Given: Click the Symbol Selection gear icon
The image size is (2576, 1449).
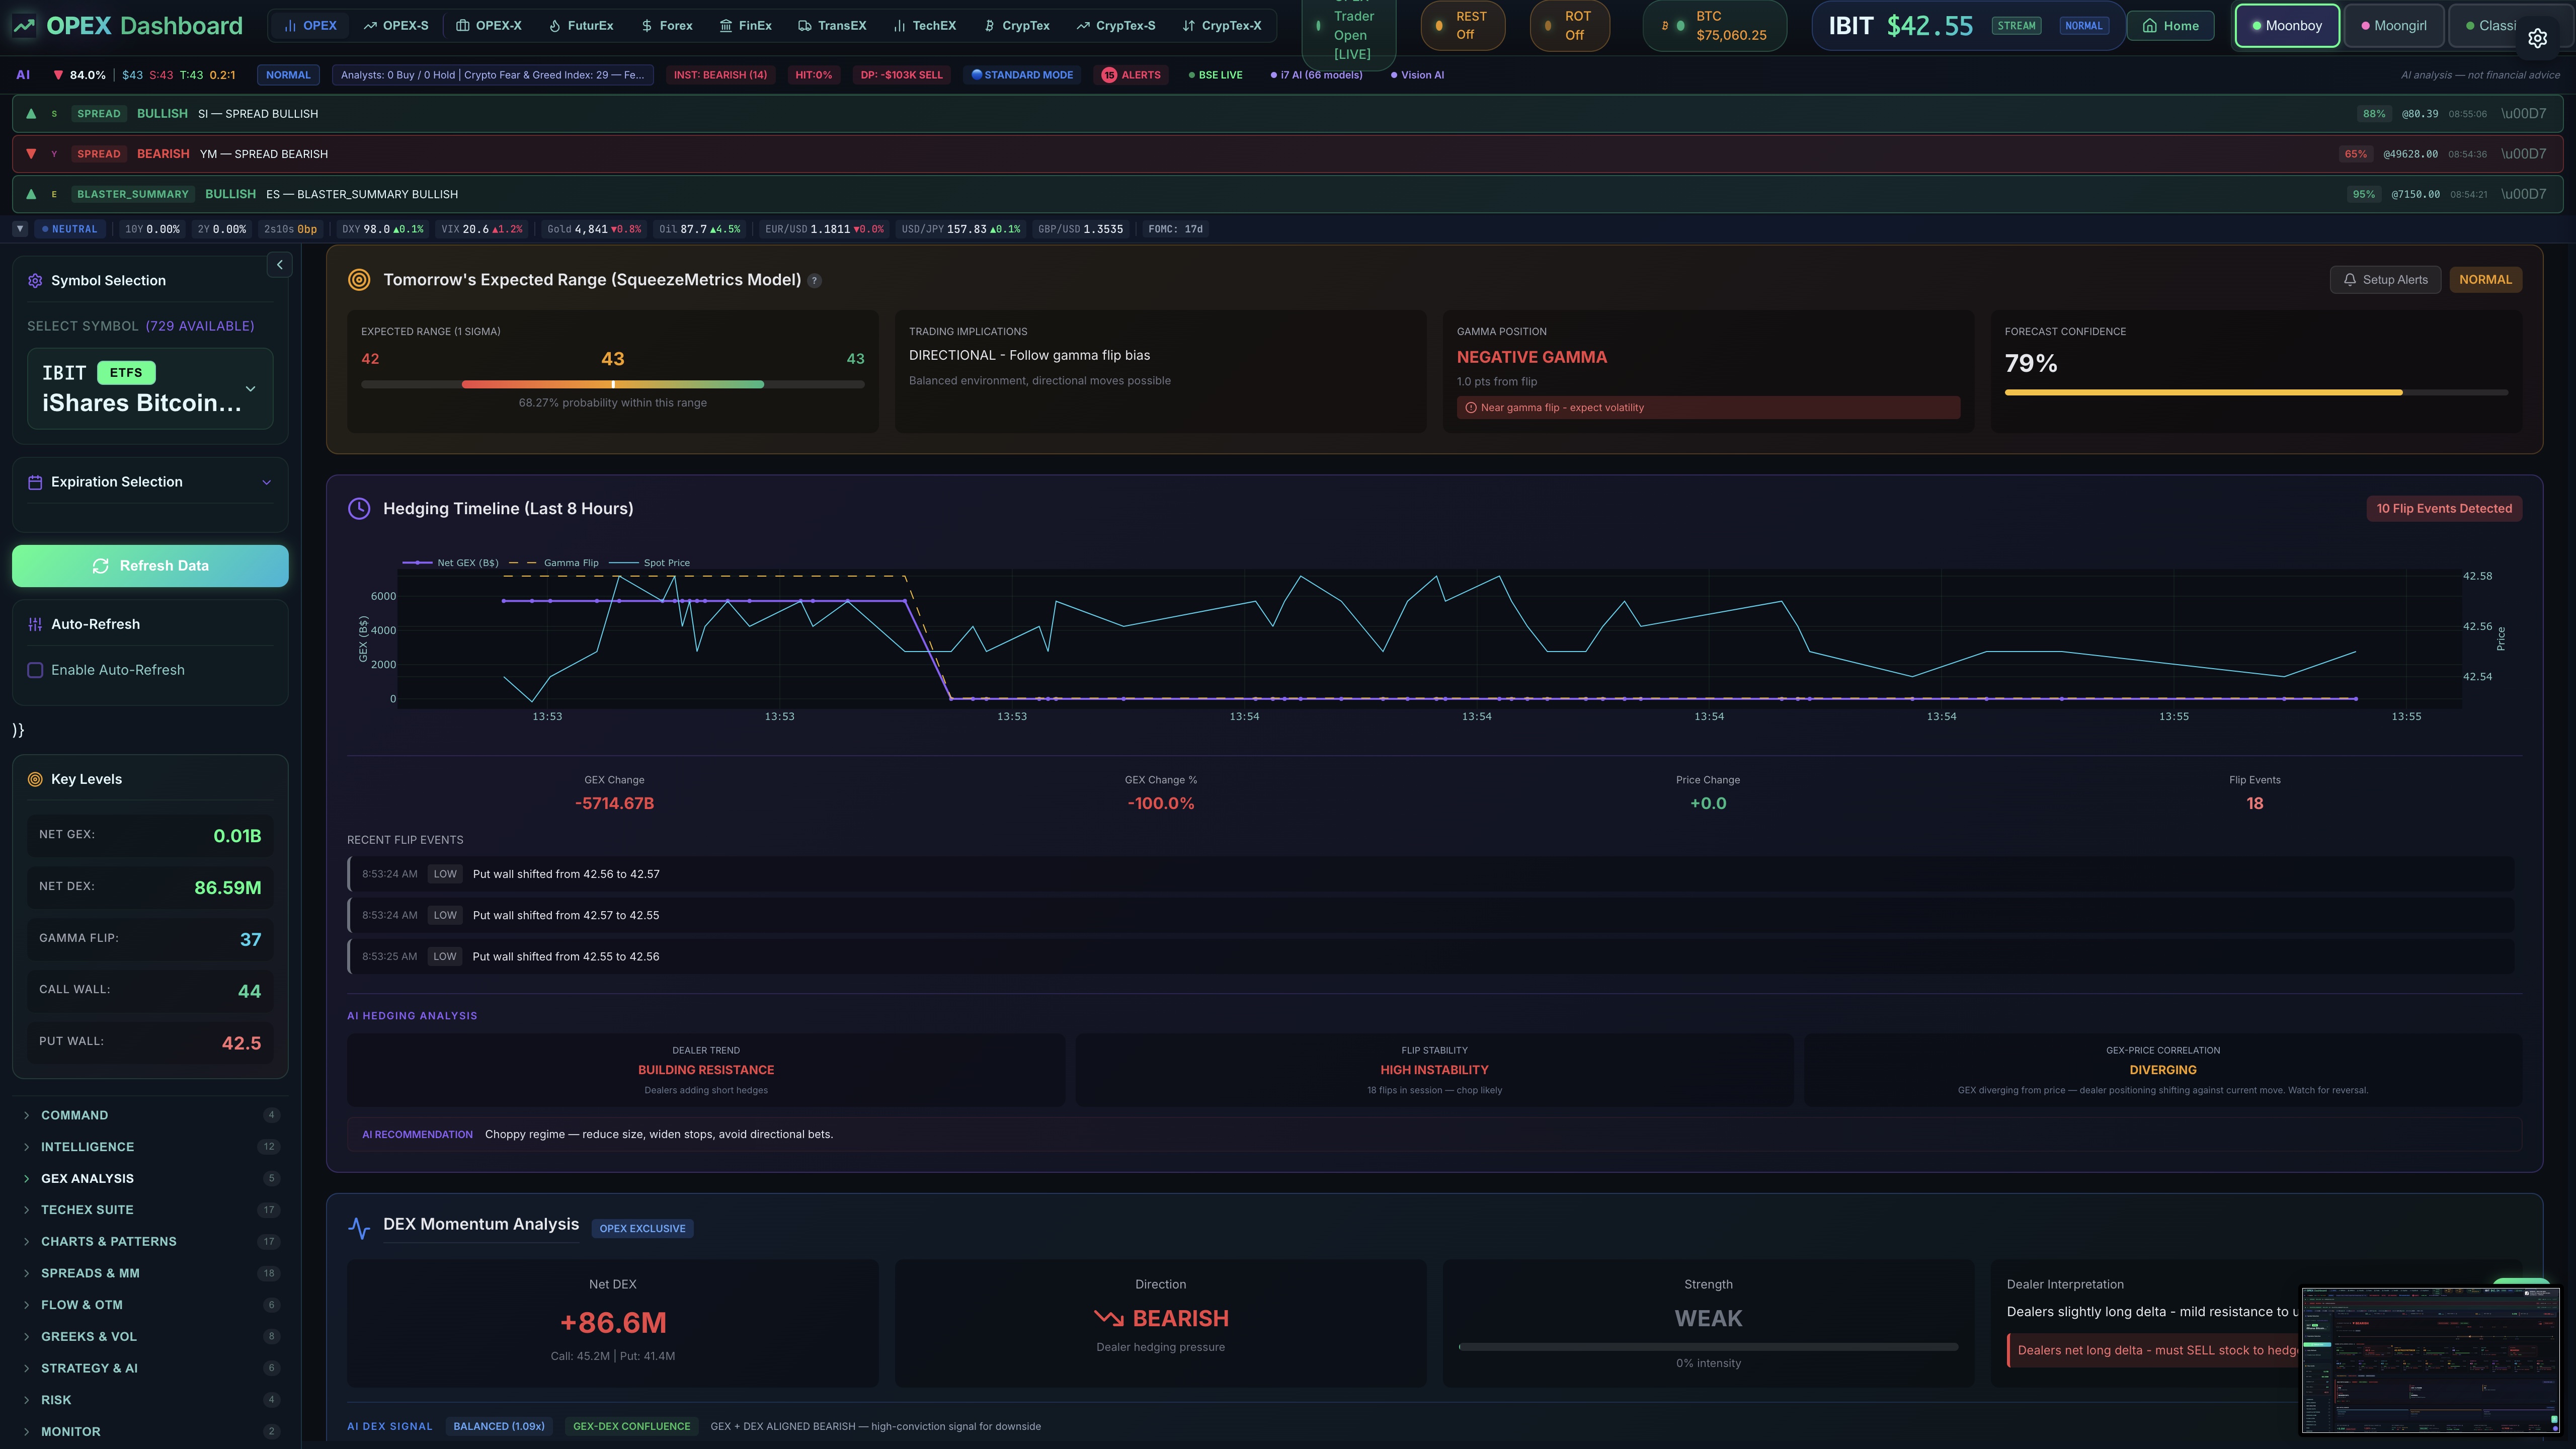Looking at the screenshot, I should click(x=35, y=281).
